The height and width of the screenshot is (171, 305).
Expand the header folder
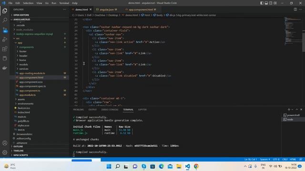pyautogui.click(x=39, y=56)
